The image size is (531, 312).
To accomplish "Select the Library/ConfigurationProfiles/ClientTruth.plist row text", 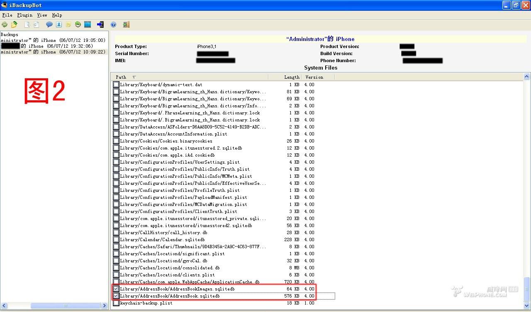I will tap(178, 211).
